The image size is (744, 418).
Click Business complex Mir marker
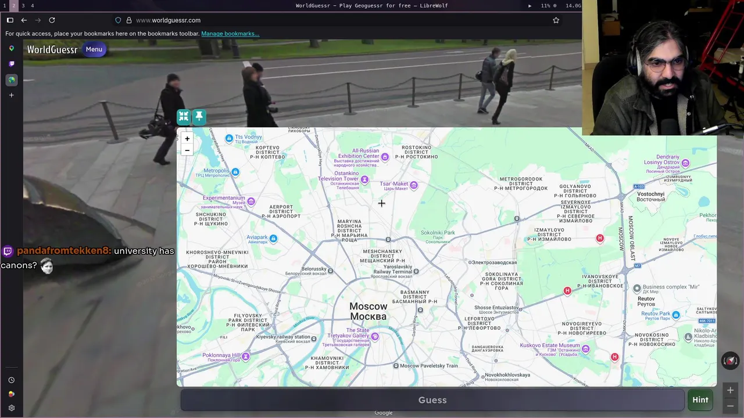coord(637,288)
